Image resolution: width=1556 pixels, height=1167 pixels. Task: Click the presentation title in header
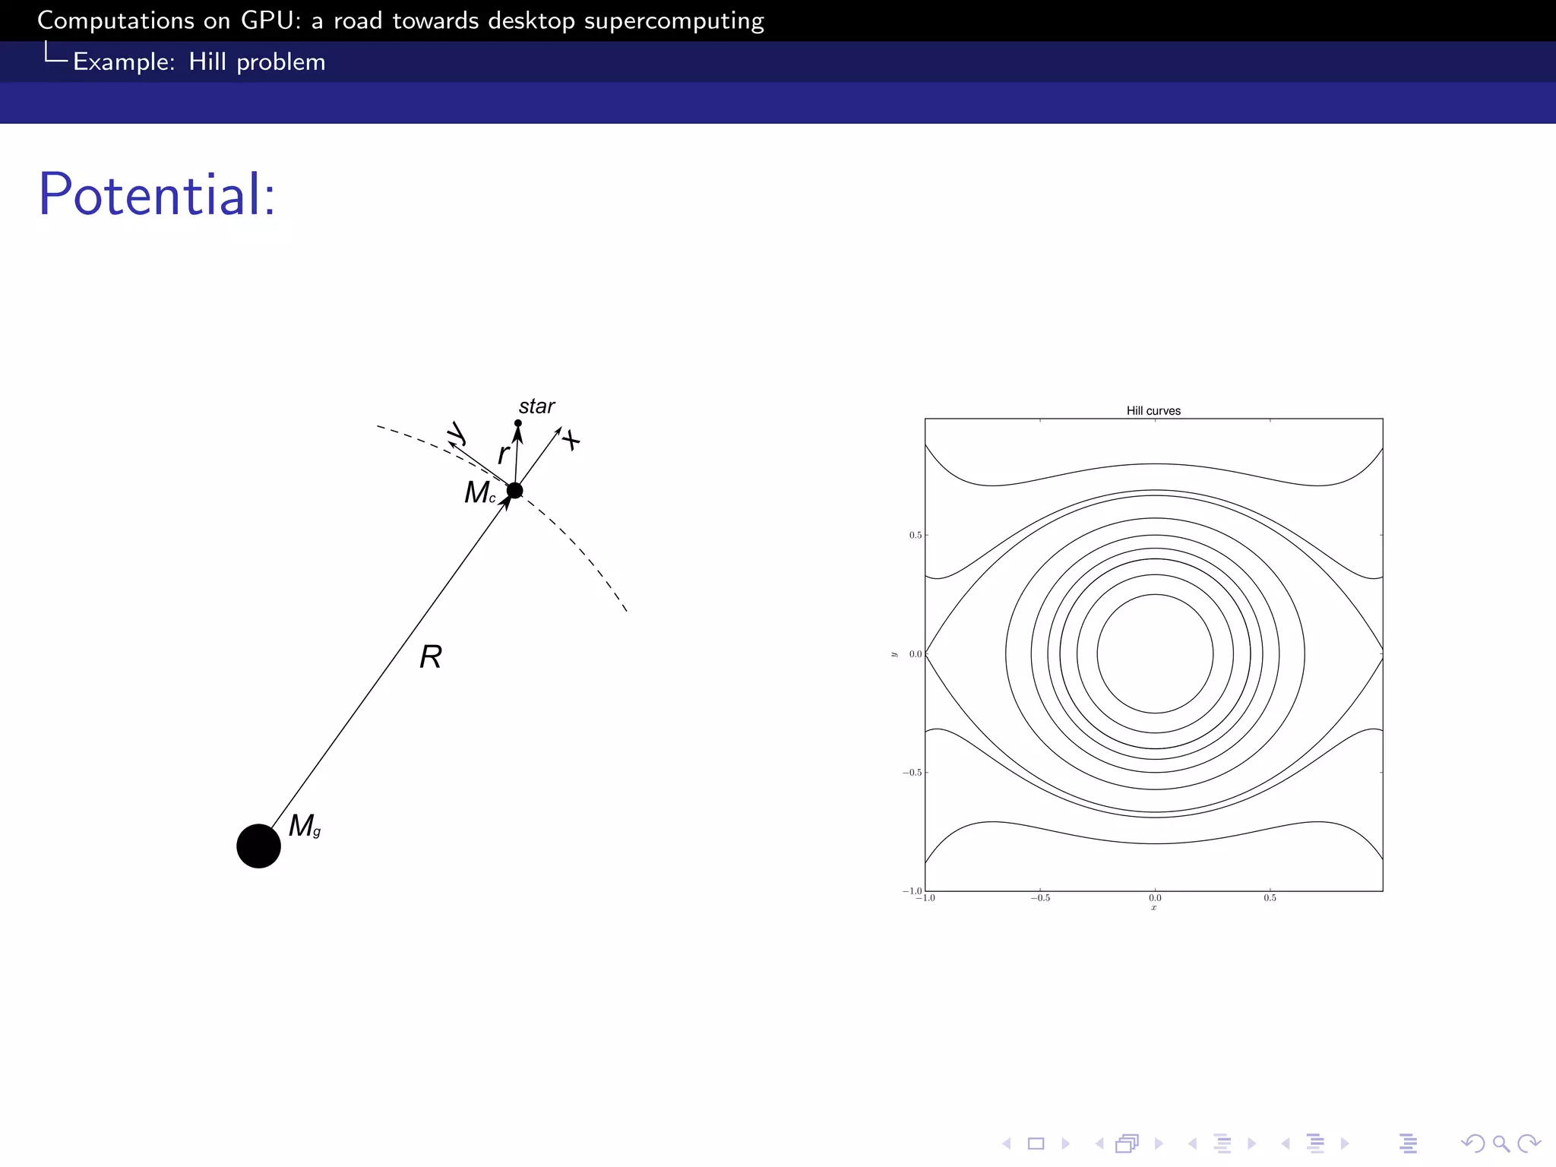(400, 21)
